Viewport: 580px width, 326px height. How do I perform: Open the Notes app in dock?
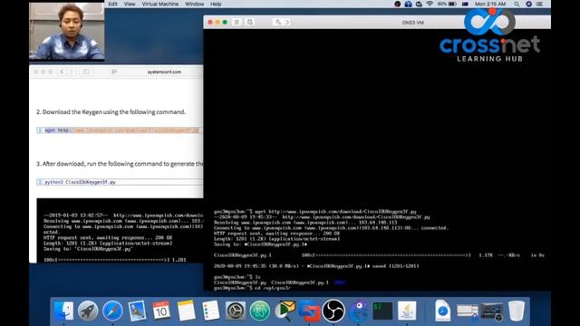(186, 311)
